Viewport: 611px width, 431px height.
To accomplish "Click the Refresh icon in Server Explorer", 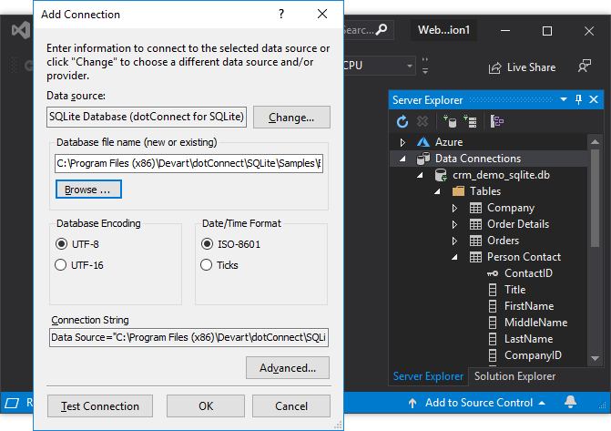I will [402, 120].
